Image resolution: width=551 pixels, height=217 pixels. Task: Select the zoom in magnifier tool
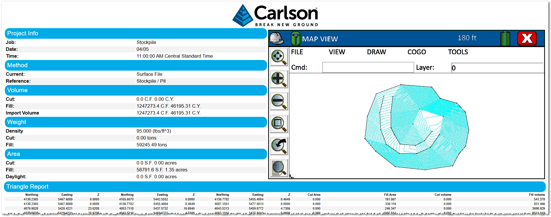[x=279, y=79]
